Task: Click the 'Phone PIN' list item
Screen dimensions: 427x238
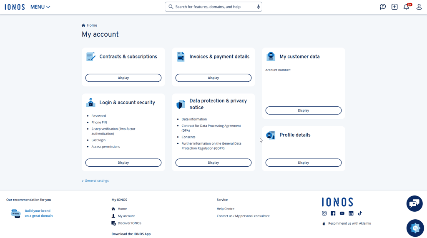Action: 99,122
